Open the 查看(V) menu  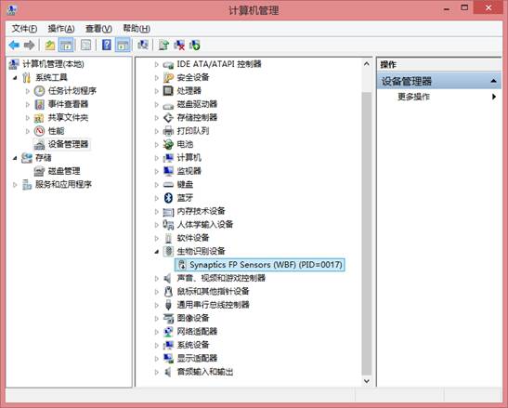(98, 29)
